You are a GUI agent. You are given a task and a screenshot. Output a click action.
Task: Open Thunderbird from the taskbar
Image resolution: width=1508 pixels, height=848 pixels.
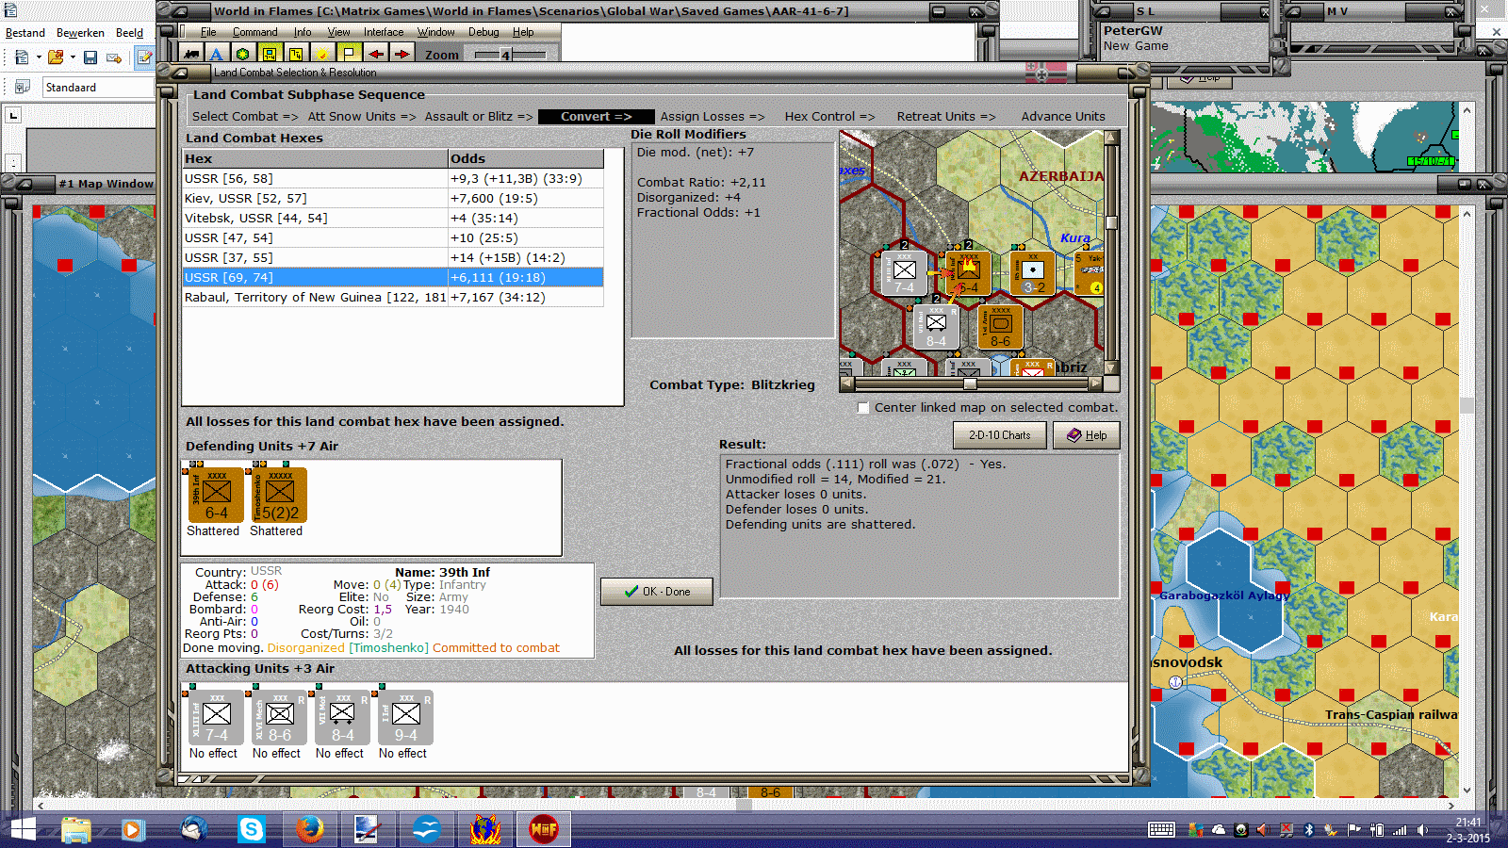point(193,829)
